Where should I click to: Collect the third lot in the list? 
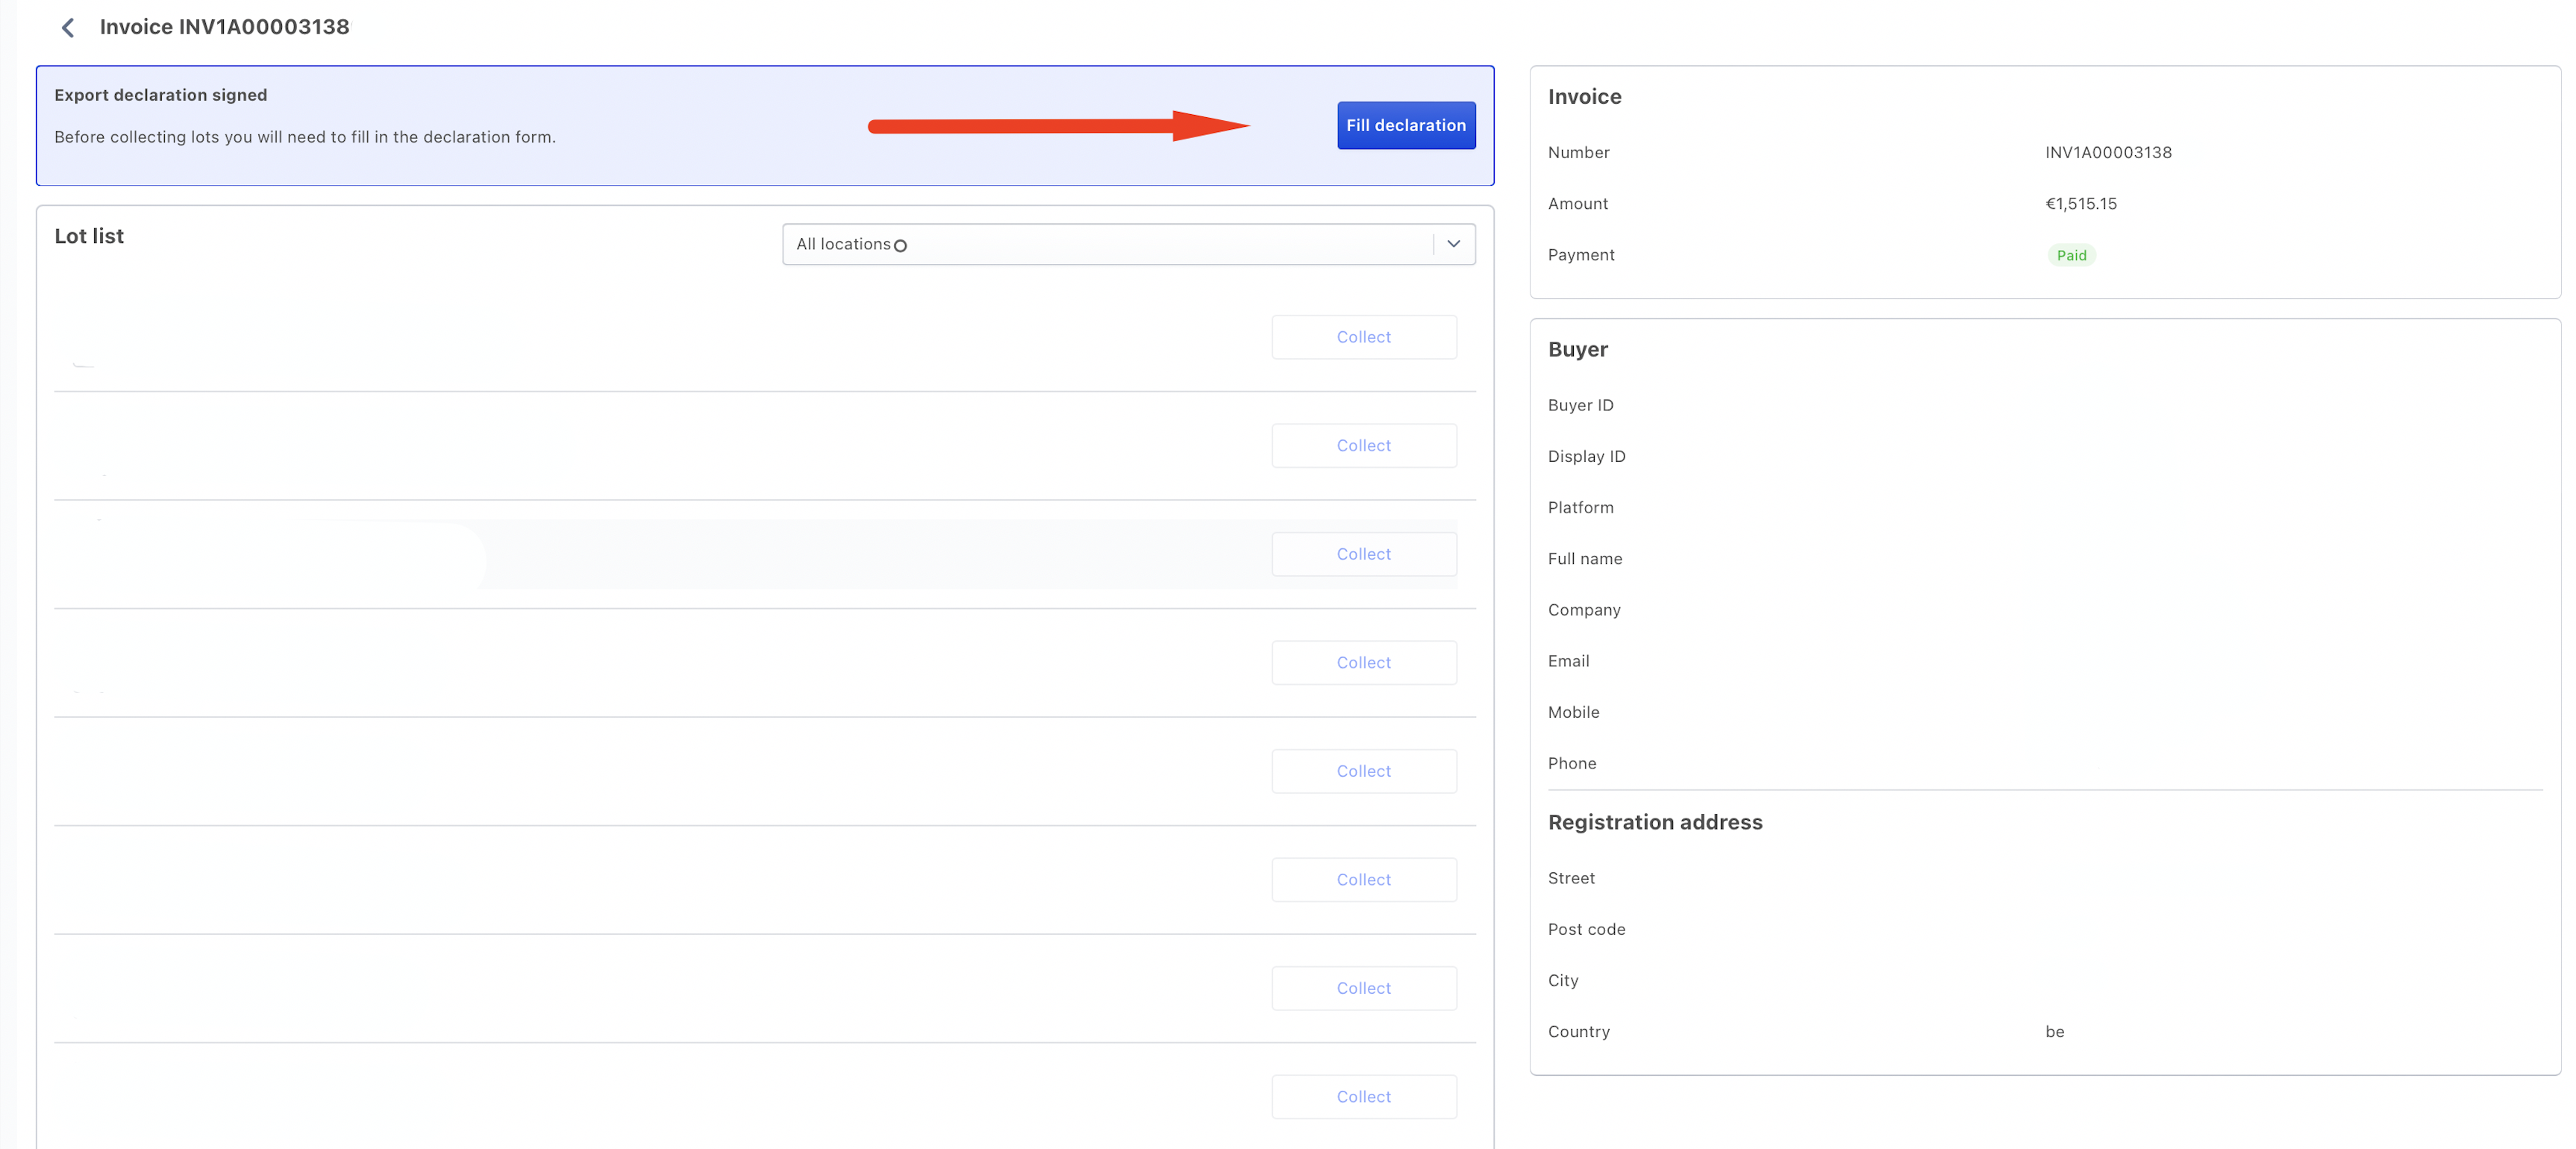[x=1363, y=554]
